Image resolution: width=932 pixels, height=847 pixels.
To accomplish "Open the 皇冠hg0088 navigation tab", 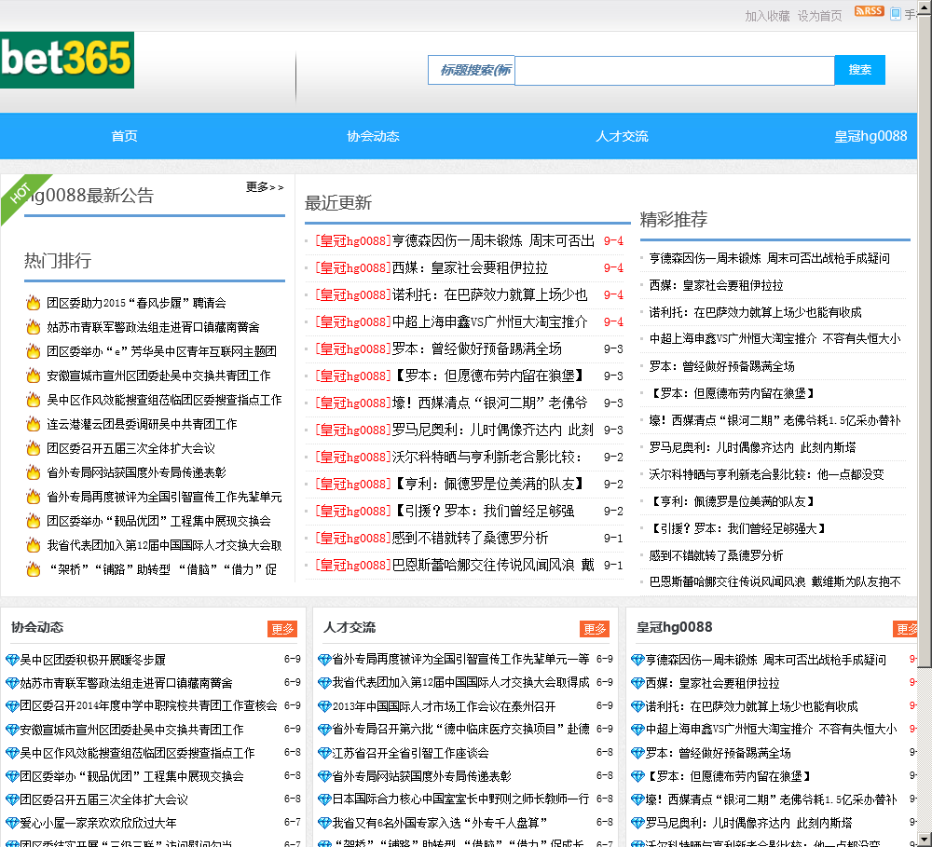I will click(x=870, y=136).
